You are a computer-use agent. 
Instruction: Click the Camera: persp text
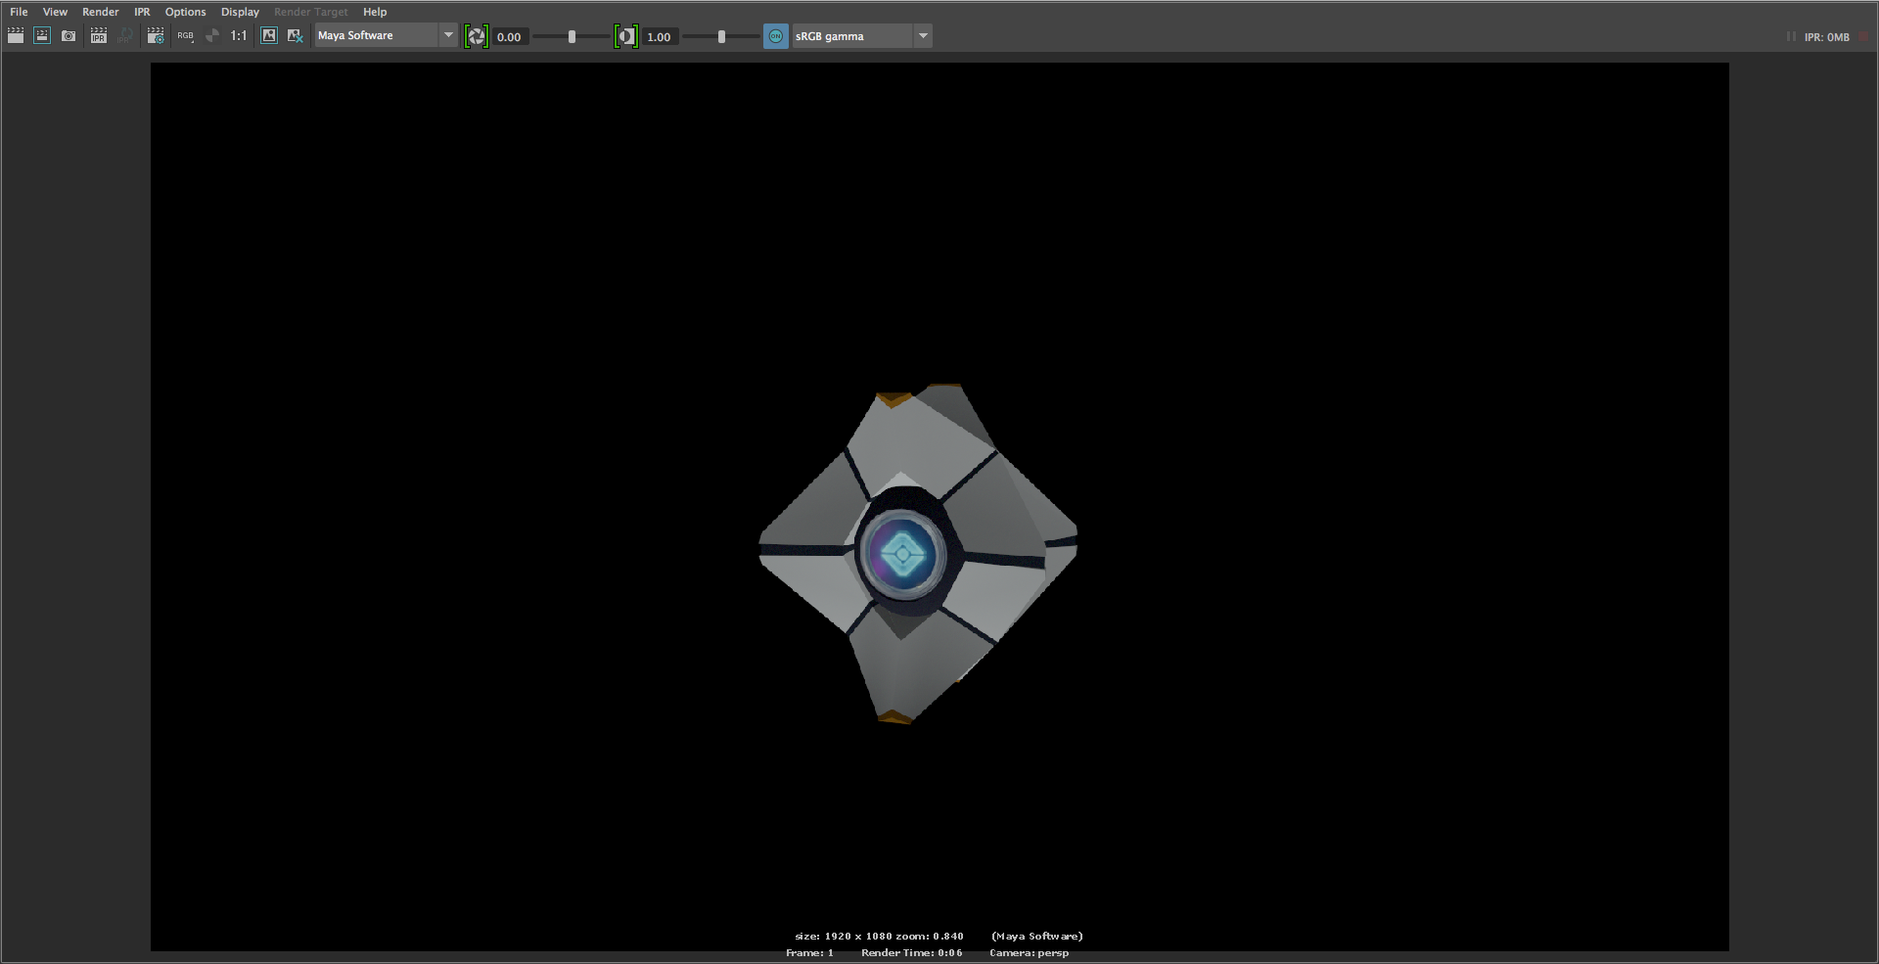1029,953
